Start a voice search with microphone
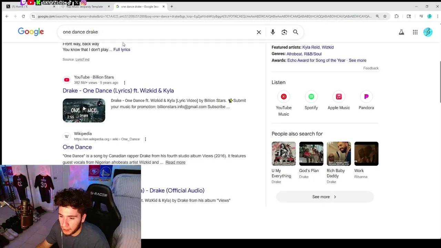 [273, 32]
